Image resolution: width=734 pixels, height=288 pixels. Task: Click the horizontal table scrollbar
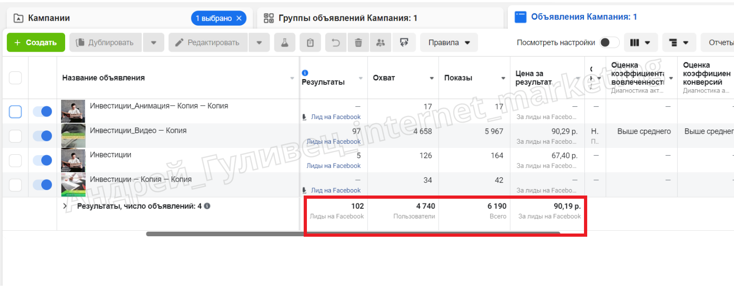pos(353,234)
